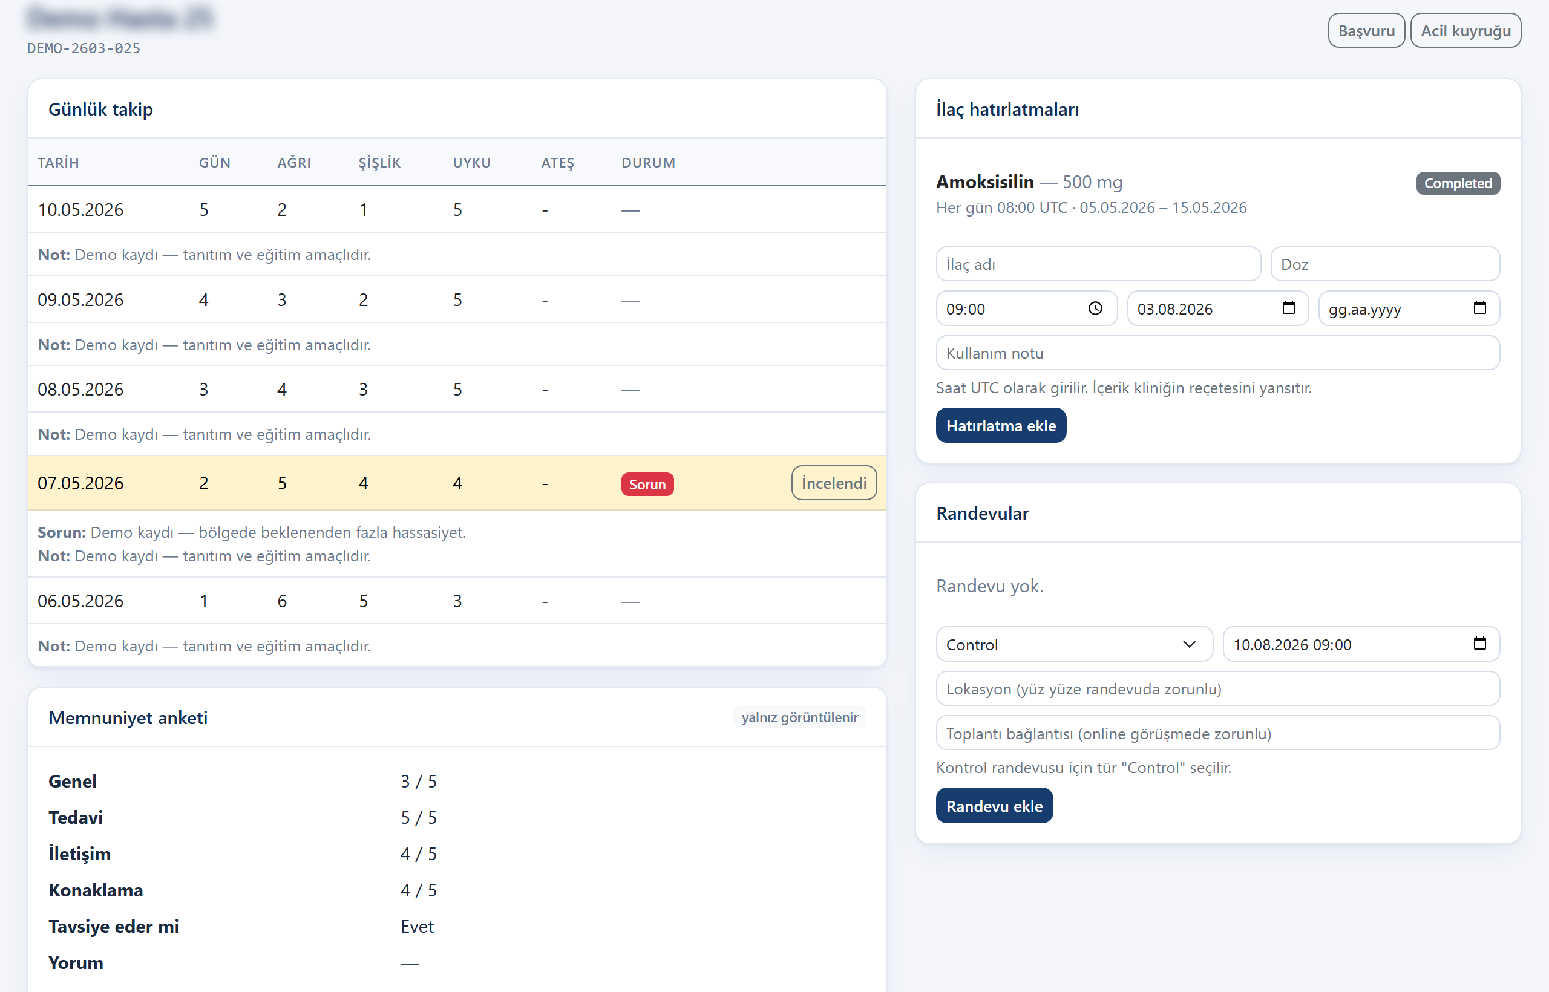Open the Acil kuyruğu page

point(1465,31)
